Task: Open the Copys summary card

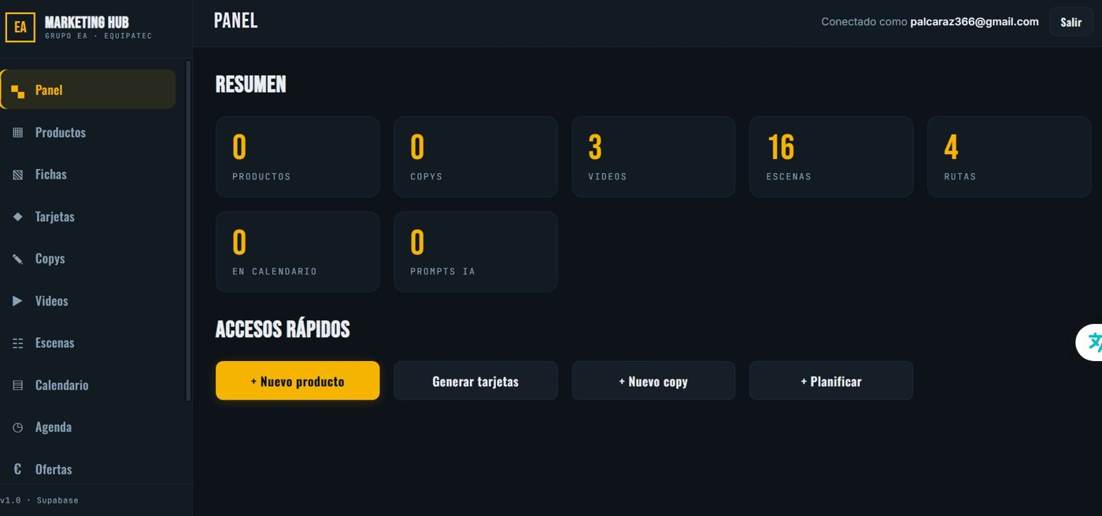Action: tap(475, 157)
